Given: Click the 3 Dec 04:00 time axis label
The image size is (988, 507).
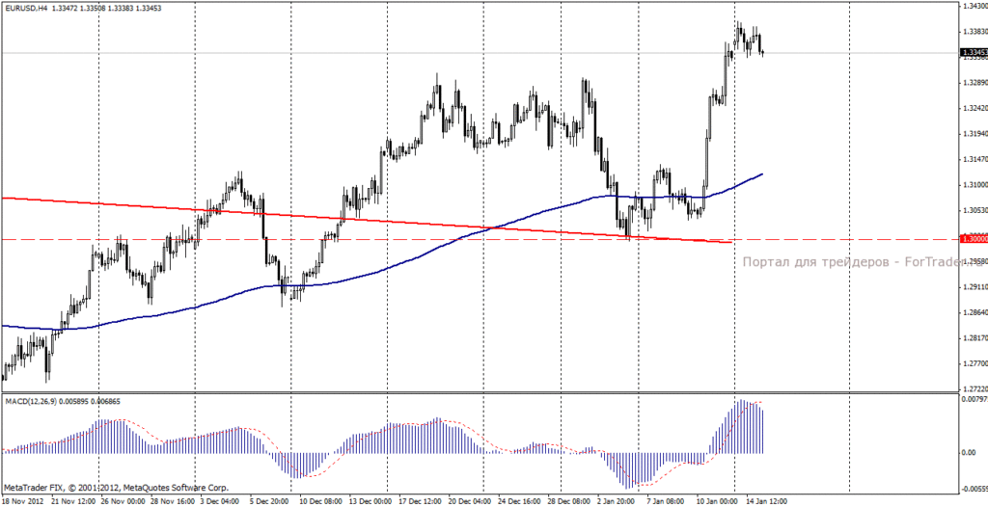Looking at the screenshot, I should click(x=219, y=501).
